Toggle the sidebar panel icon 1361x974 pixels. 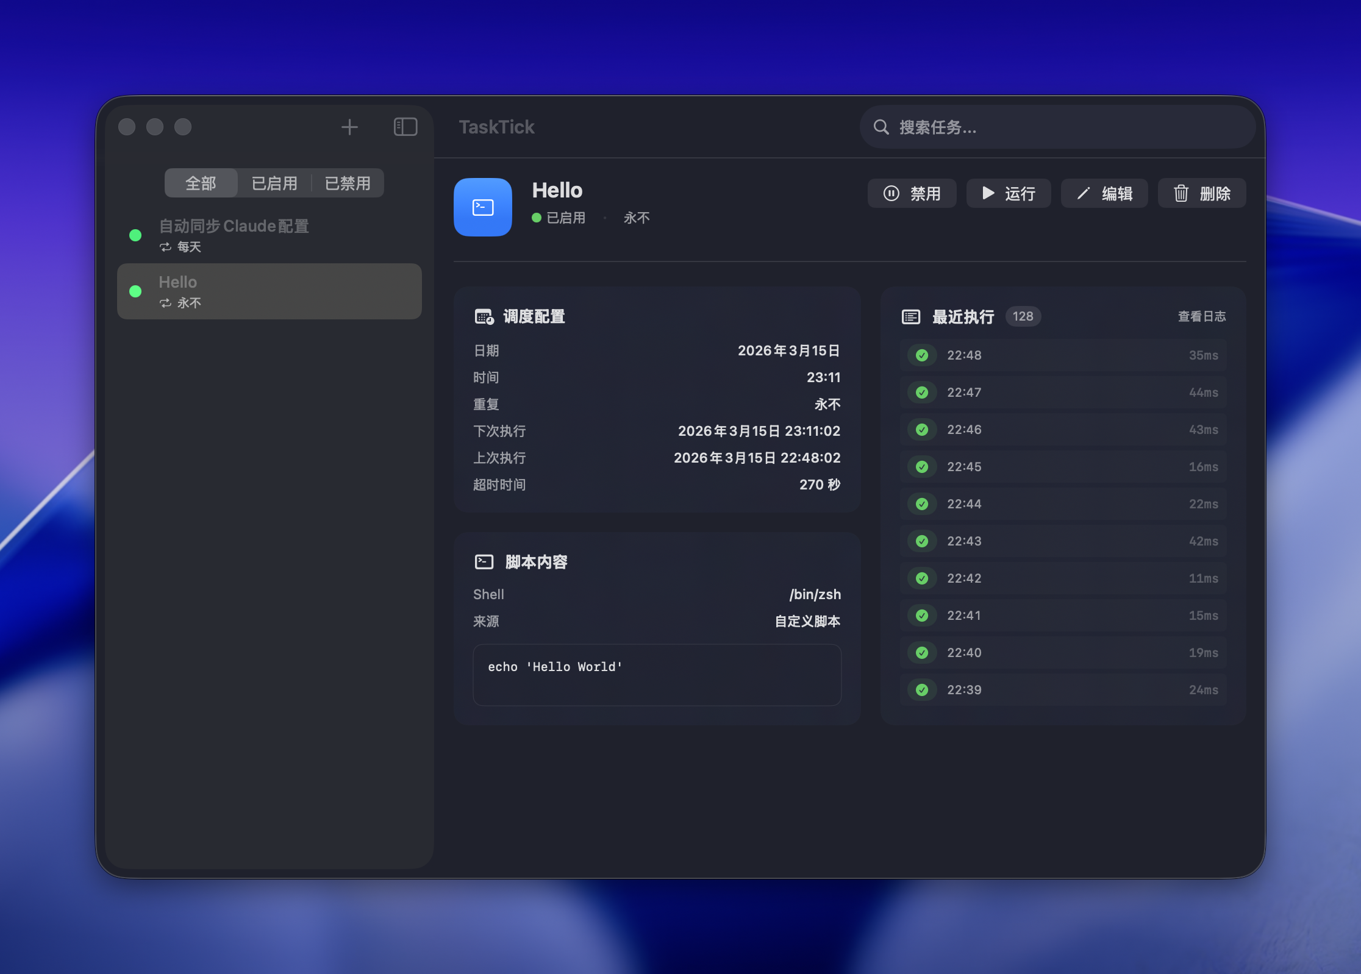click(405, 127)
